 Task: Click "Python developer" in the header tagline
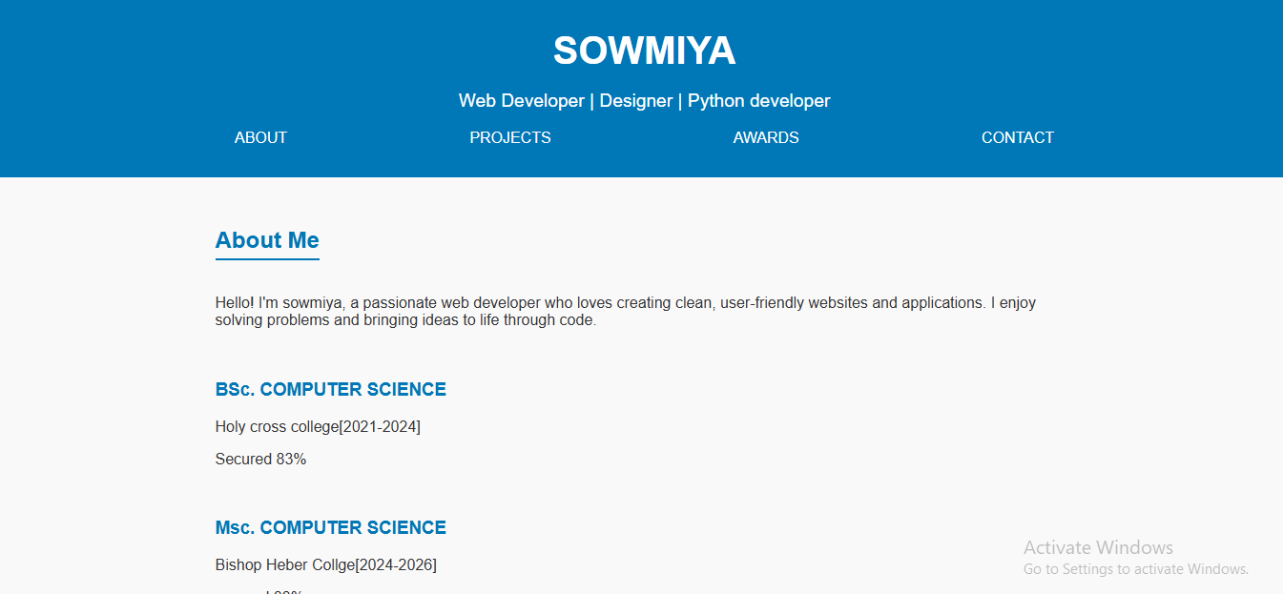[x=759, y=100]
